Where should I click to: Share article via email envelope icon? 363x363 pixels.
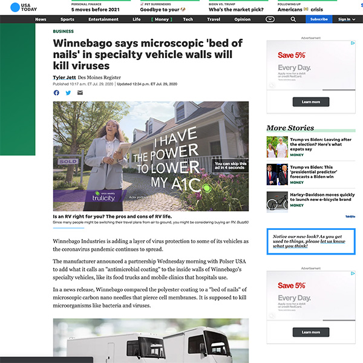(80, 93)
